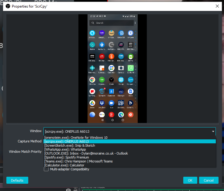Tap the green CC Band icon
This screenshot has height=191, width=224.
click(x=131, y=68)
